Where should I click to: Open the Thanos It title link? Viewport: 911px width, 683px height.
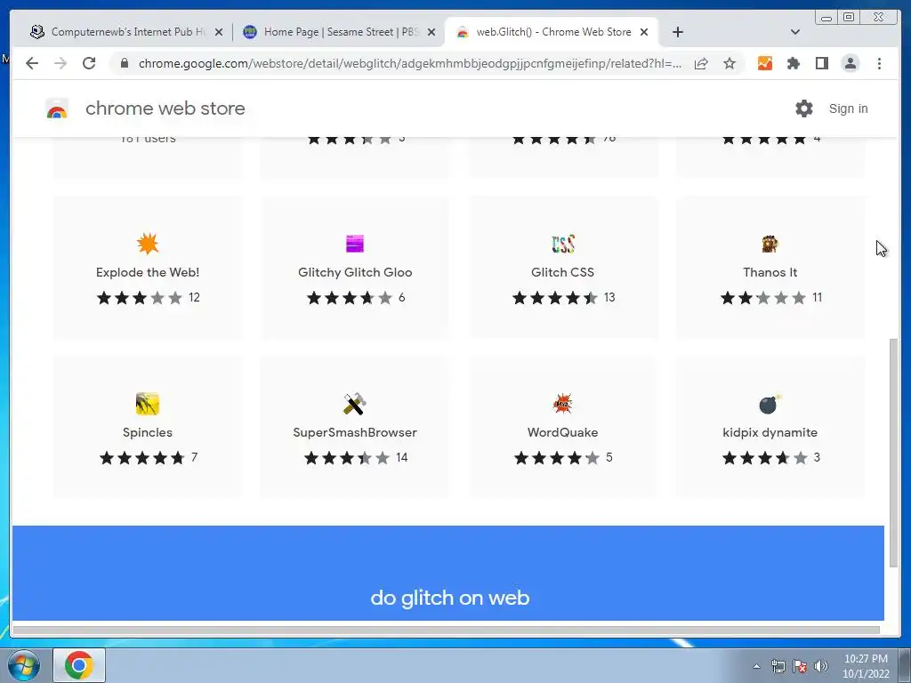(770, 272)
